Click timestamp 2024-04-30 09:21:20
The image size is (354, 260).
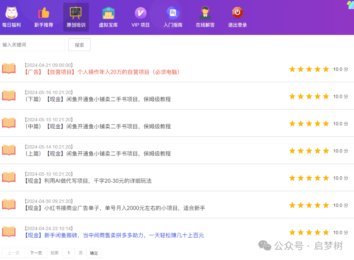49,201
